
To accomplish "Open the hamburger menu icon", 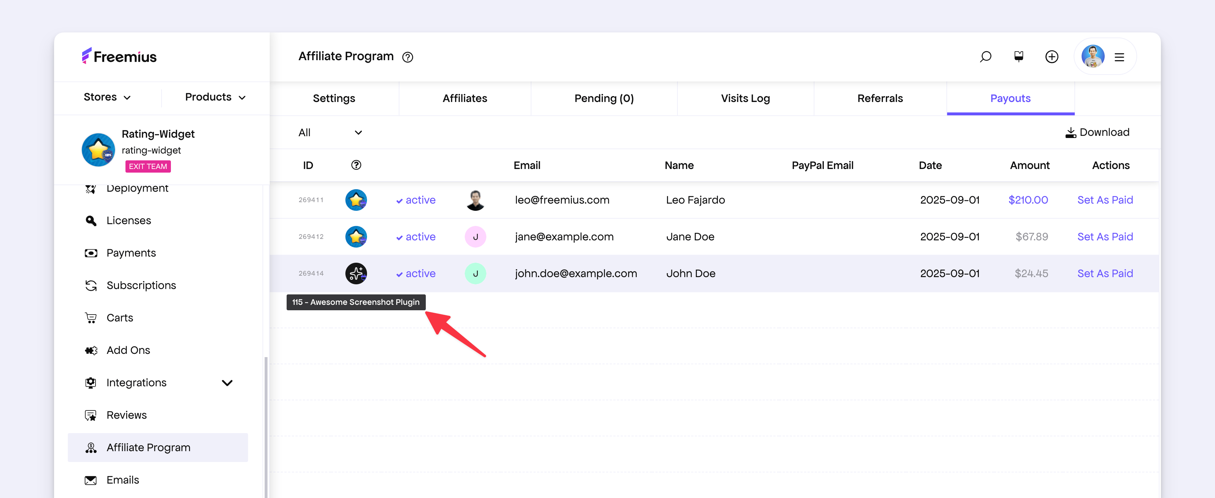I will coord(1119,57).
